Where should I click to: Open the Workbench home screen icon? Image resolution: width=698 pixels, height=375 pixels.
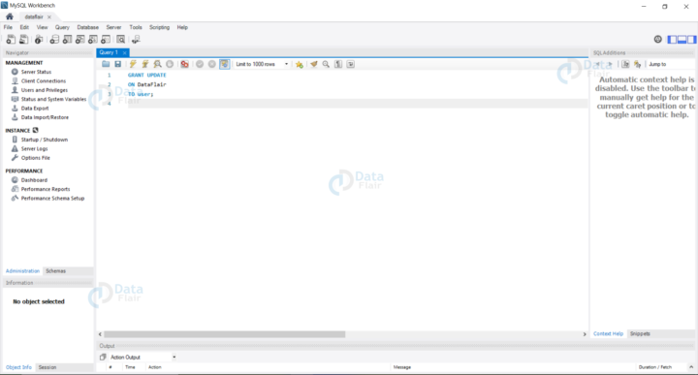(10, 16)
